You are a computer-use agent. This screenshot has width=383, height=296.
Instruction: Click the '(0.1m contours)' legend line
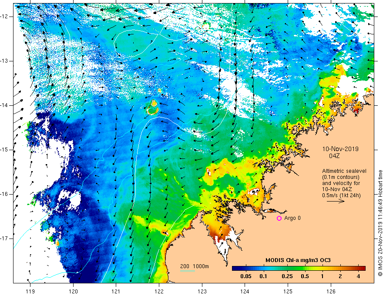pyautogui.click(x=341, y=177)
